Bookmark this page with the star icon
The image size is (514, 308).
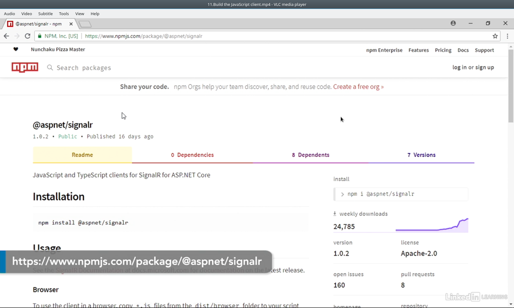(x=495, y=36)
